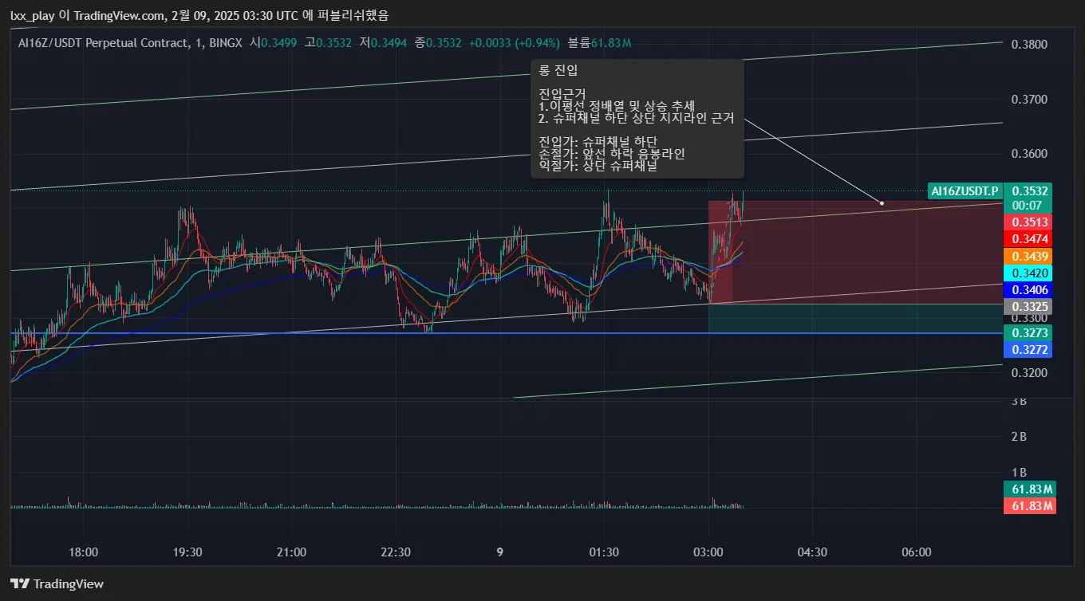Click the 06:00 time axis label

click(x=916, y=552)
